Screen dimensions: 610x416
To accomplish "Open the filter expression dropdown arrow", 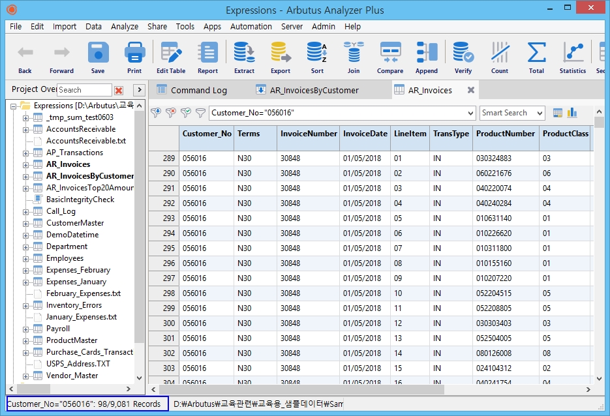I will click(470, 113).
